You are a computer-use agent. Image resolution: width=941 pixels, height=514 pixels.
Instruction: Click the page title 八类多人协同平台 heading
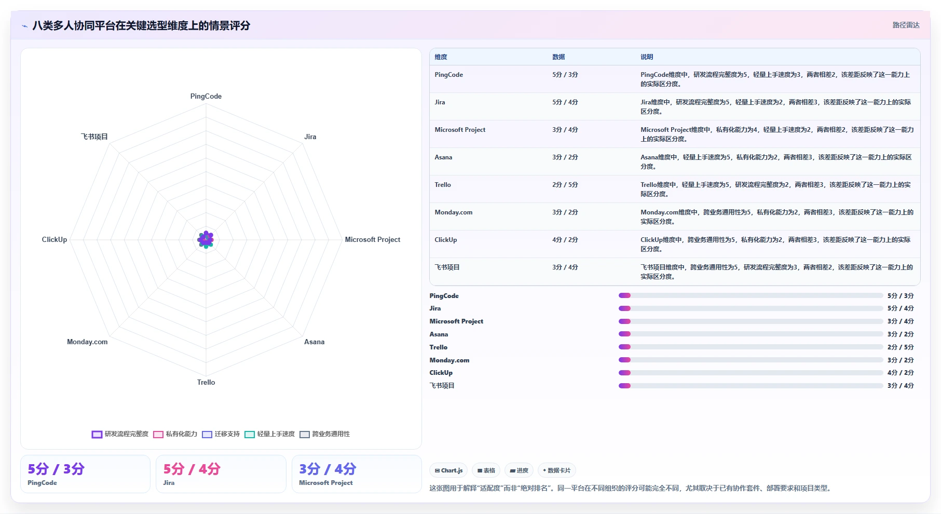click(141, 25)
